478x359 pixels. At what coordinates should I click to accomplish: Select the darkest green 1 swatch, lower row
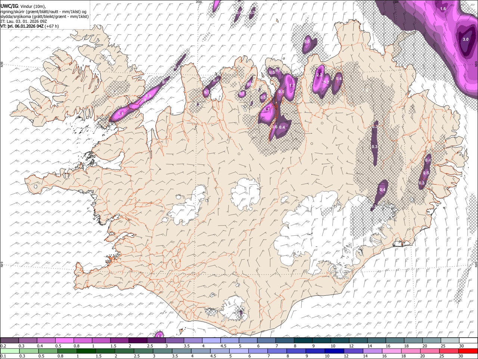coord(86,351)
